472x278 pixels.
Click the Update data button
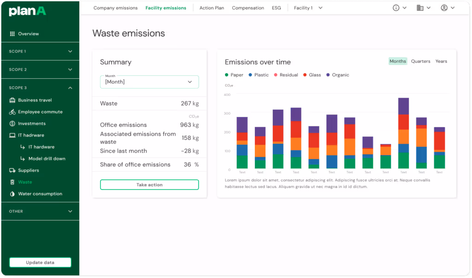click(x=40, y=262)
